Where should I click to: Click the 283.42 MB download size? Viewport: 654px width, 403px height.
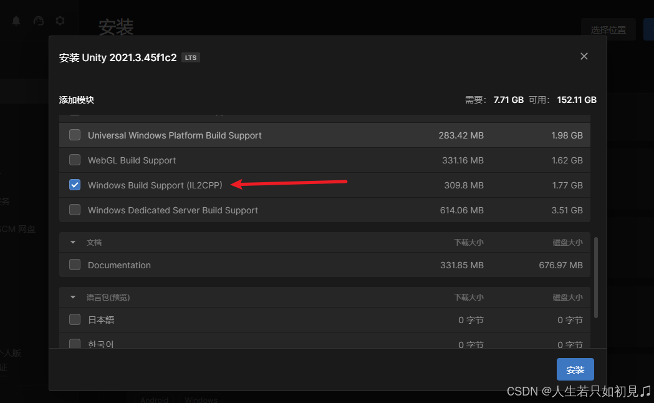tap(461, 135)
